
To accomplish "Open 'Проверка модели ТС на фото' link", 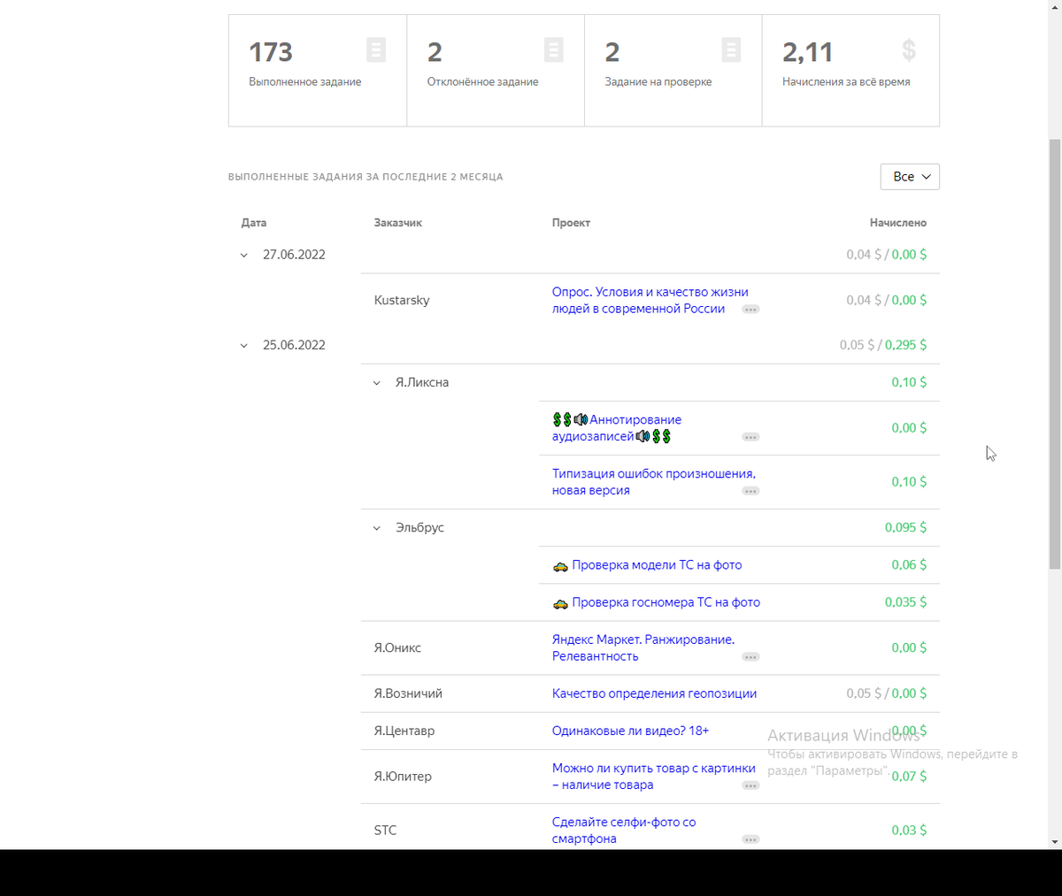I will (657, 565).
